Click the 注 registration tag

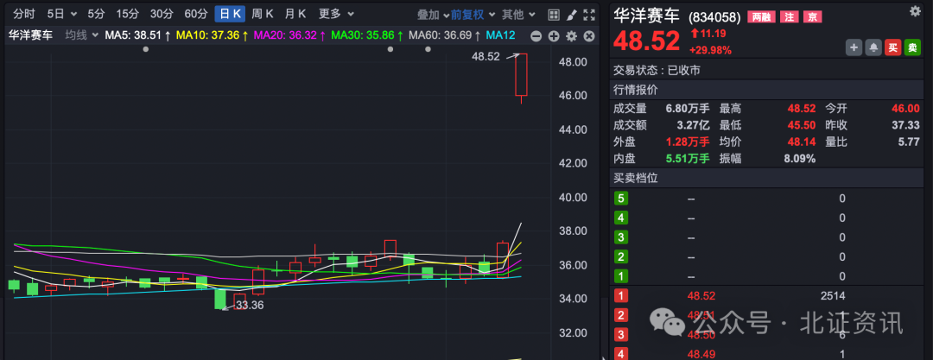click(x=789, y=17)
